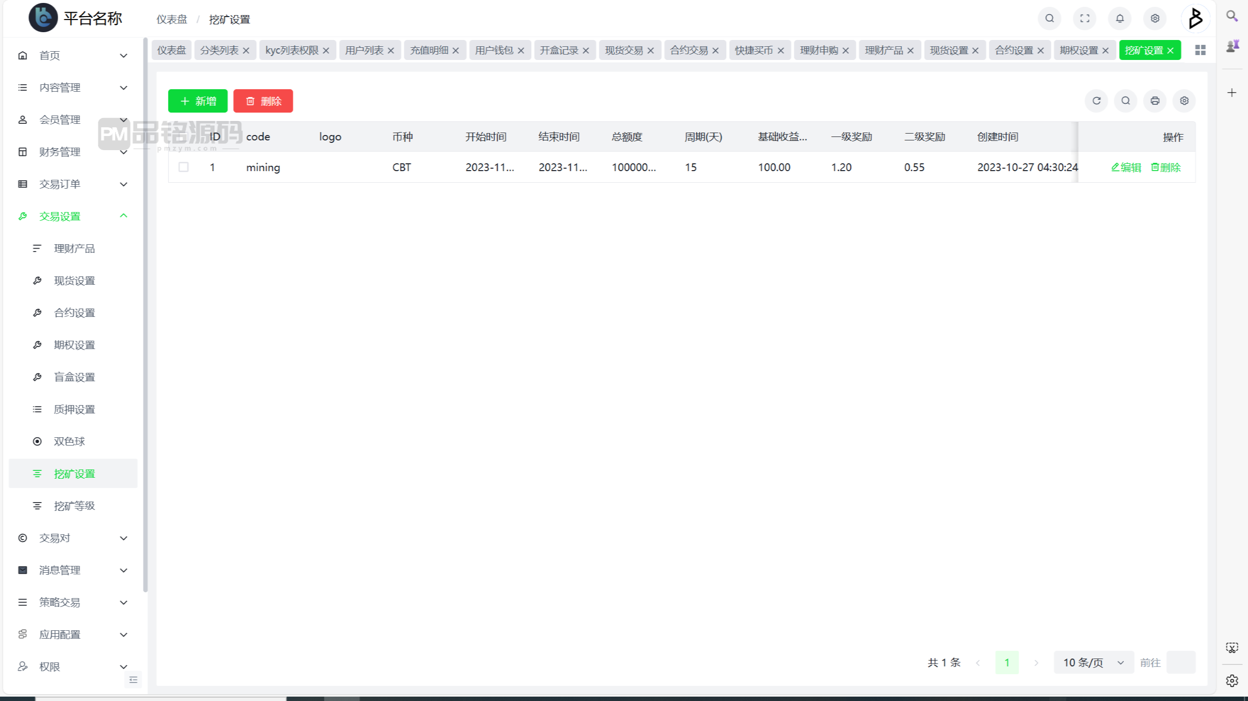This screenshot has width=1248, height=701.
Task: Open the tab grid menu icon
Action: [1200, 50]
